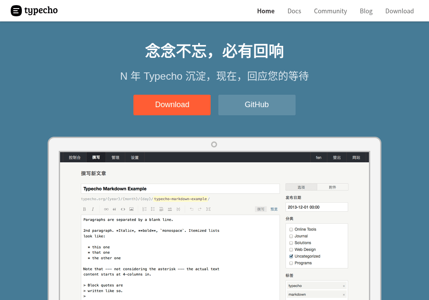Uncheck the Uncategorized category
429x300 pixels.
point(291,256)
